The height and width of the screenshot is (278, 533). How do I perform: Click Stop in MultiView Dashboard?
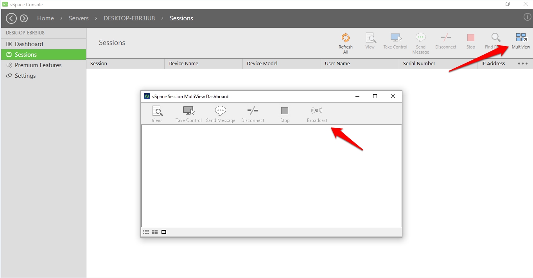(x=285, y=114)
